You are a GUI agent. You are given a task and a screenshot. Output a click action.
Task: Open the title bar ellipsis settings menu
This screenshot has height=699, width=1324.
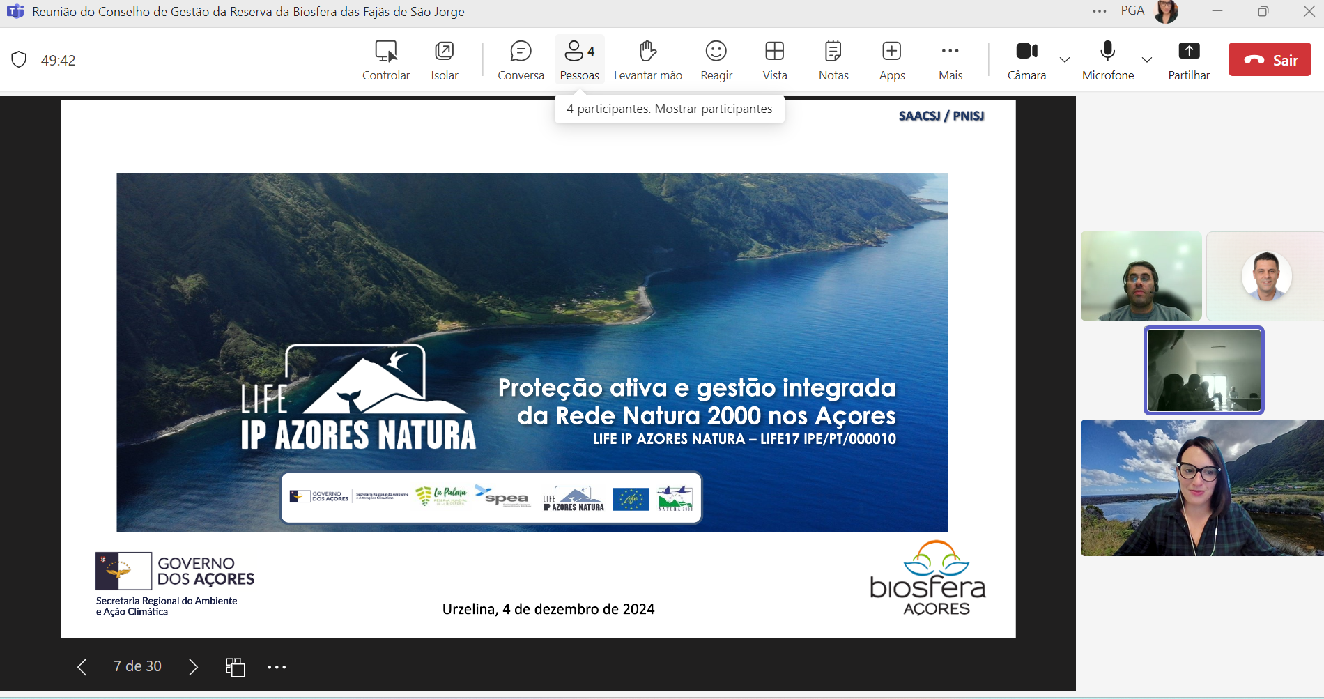[1100, 11]
